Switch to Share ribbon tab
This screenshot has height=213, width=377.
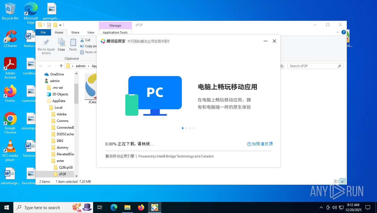coord(75,32)
